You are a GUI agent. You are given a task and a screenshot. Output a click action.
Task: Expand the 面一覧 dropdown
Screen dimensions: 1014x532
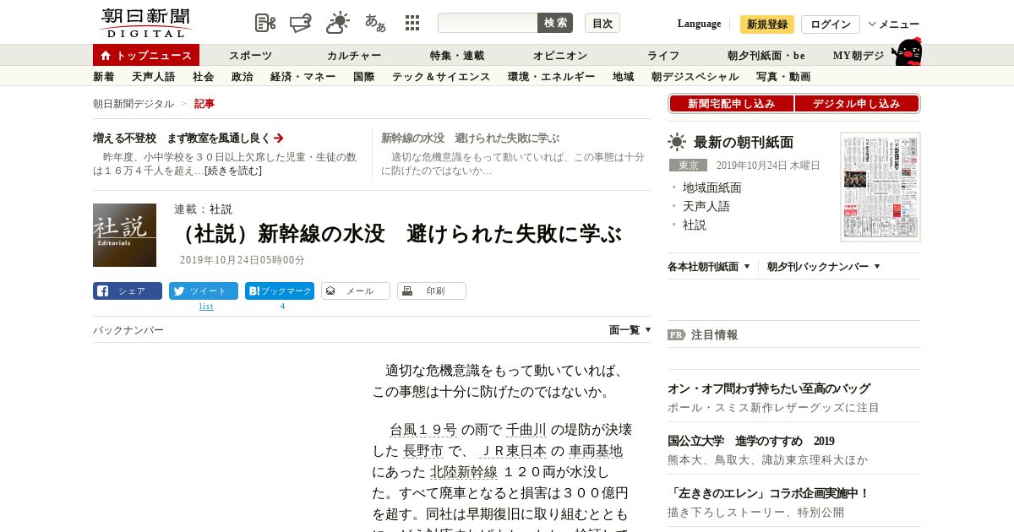pyautogui.click(x=630, y=330)
